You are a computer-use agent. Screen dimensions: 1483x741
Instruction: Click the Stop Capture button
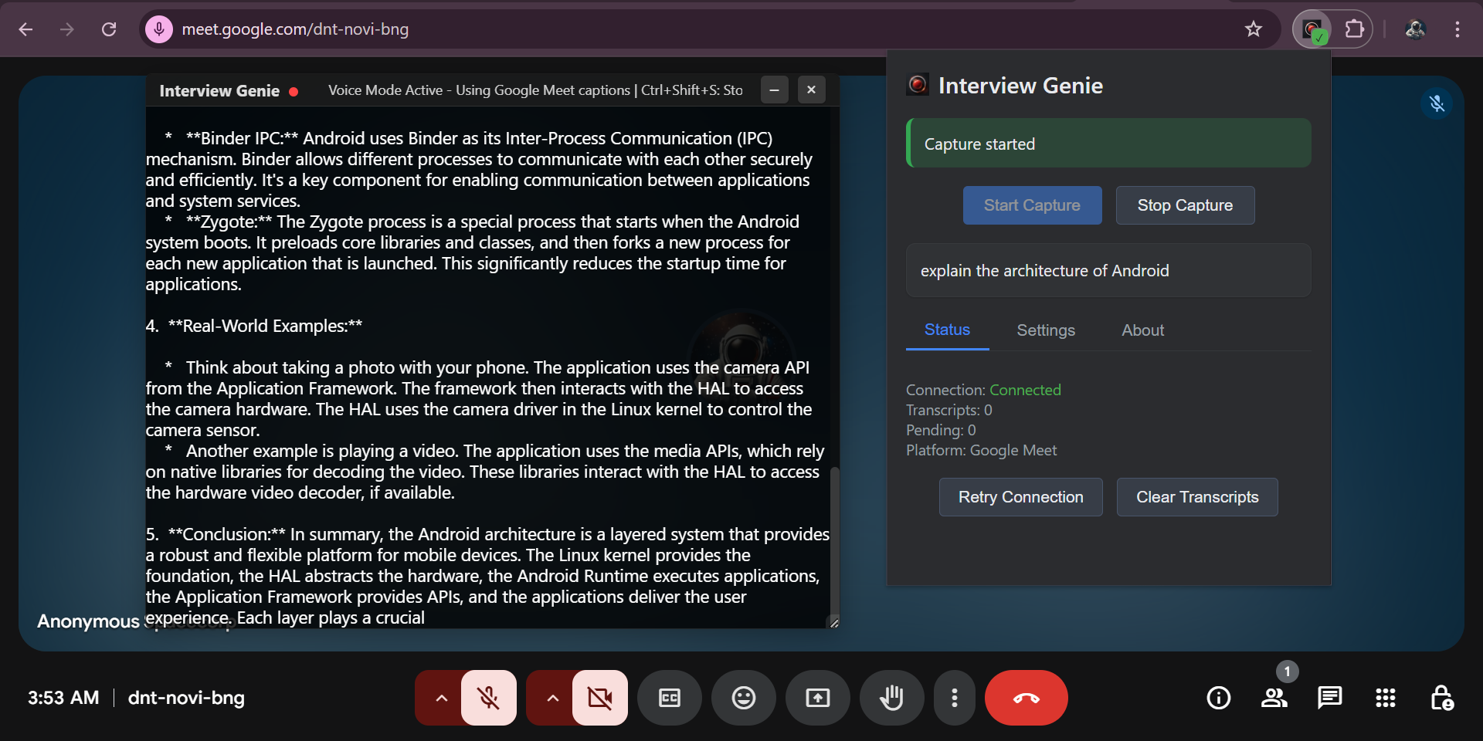[x=1185, y=205]
